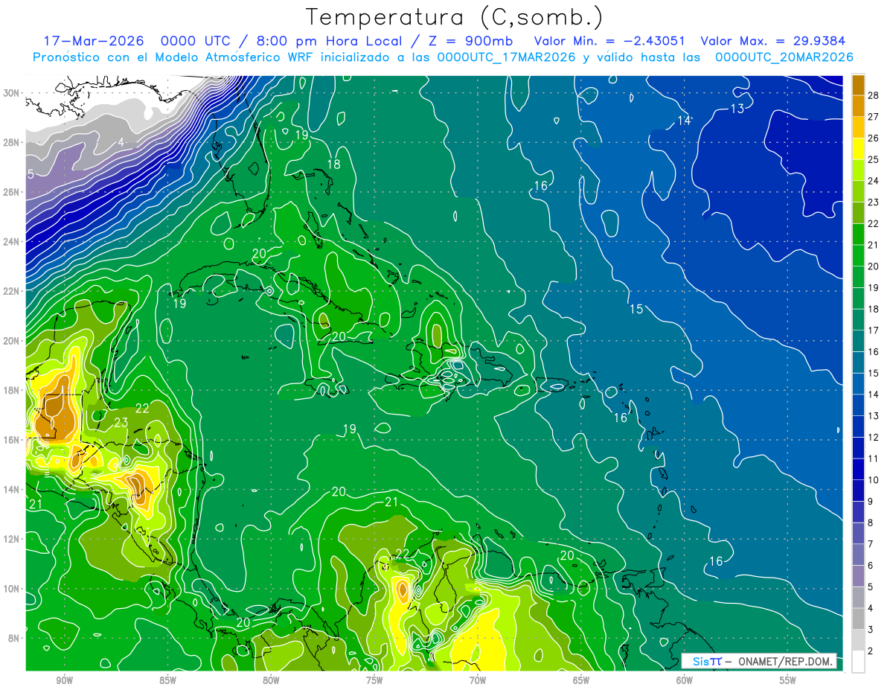Pick the colorbar swatch between 12 and 13
Image resolution: width=893 pixels, height=690 pixels.
(x=858, y=427)
